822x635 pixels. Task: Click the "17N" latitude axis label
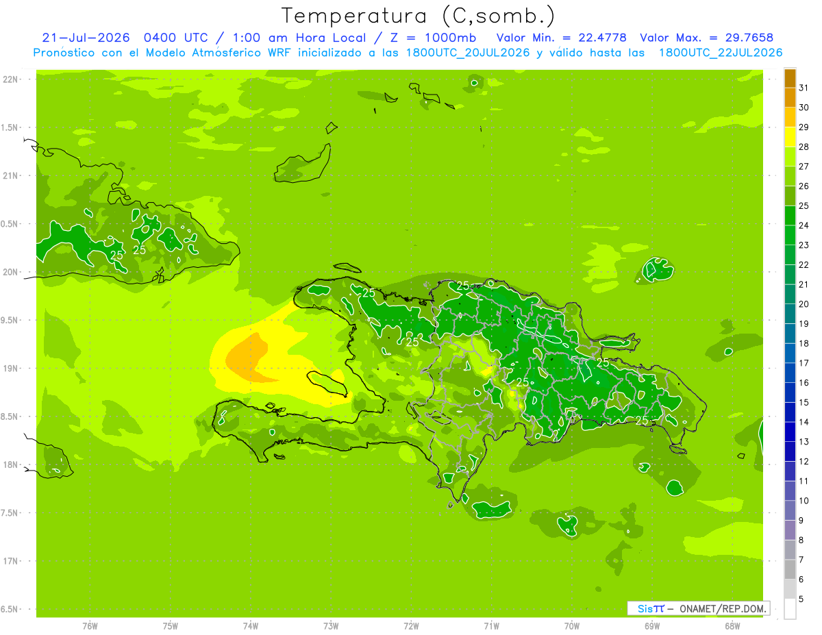(11, 561)
